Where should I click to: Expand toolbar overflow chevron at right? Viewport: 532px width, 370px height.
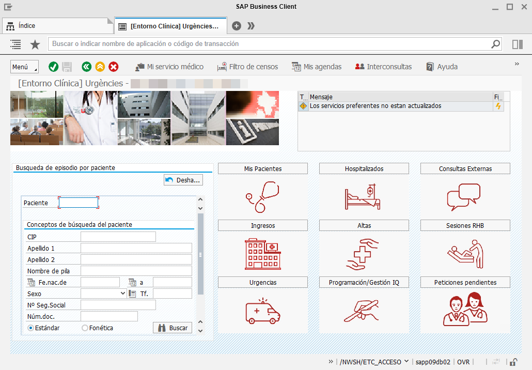click(517, 64)
